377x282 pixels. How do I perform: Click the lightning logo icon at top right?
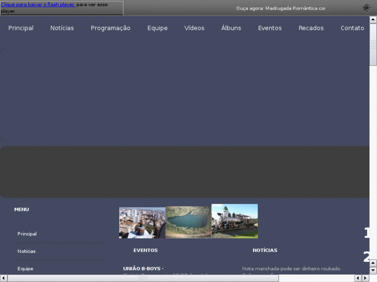(367, 8)
